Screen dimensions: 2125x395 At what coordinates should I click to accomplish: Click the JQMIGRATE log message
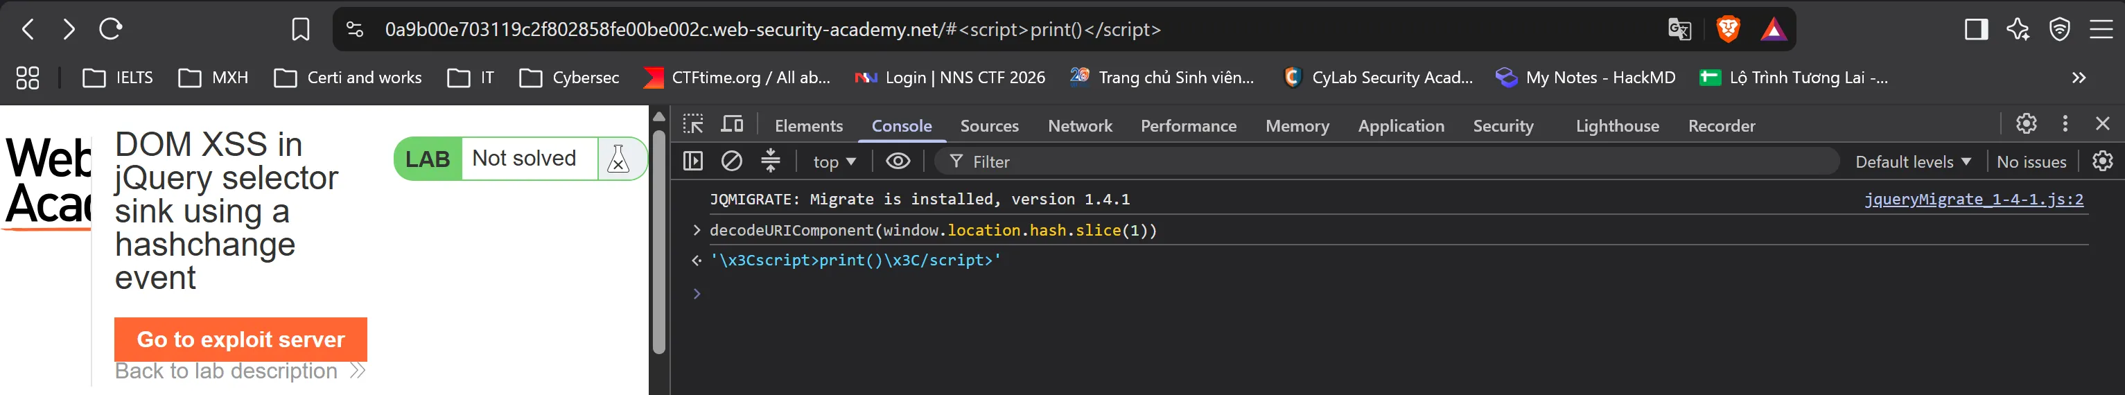point(920,199)
